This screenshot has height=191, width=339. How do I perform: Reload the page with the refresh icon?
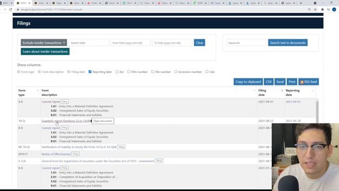(11, 10)
